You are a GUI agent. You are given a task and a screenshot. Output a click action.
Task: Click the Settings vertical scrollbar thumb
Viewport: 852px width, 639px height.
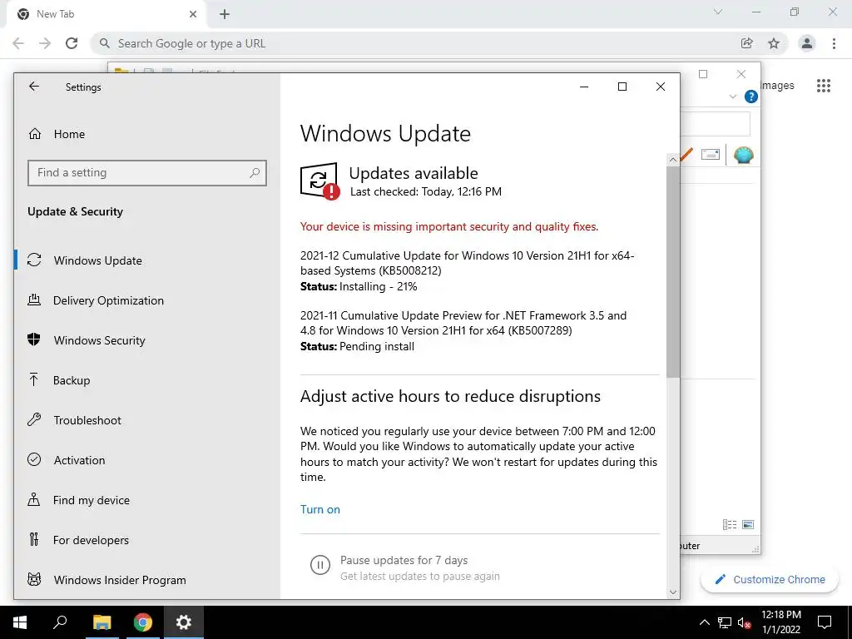(672, 272)
